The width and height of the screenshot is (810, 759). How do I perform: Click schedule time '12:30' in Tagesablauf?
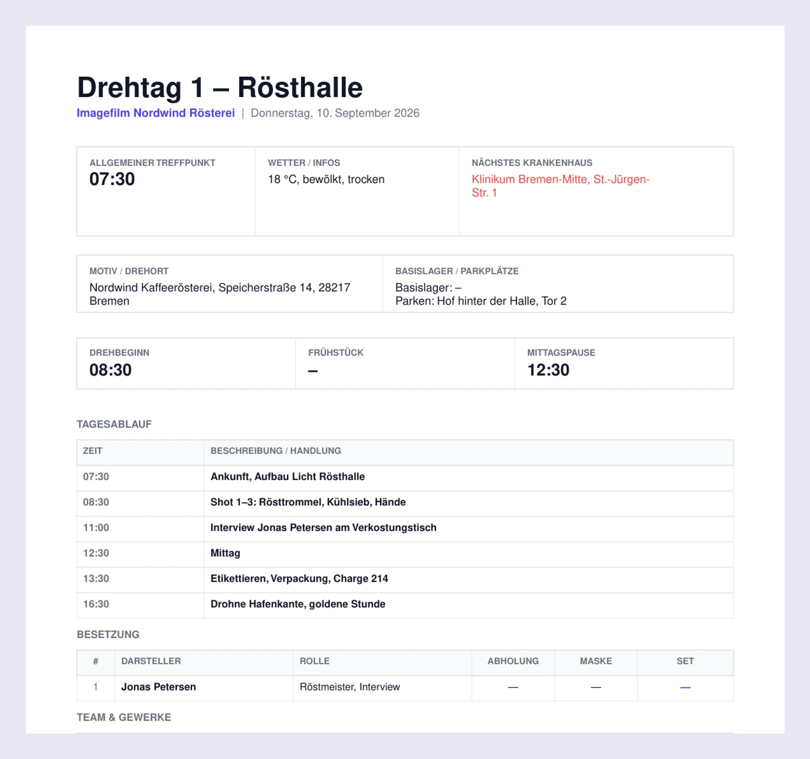coord(96,553)
